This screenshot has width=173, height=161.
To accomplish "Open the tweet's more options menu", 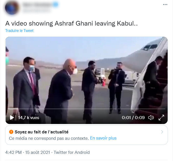I will (165, 5).
